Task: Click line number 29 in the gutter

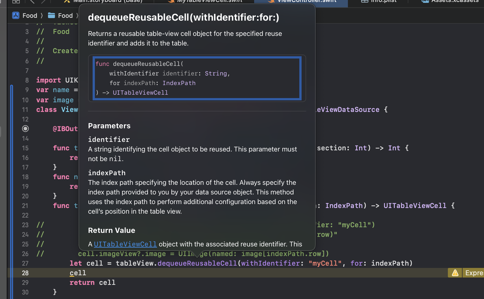Action: (x=25, y=283)
